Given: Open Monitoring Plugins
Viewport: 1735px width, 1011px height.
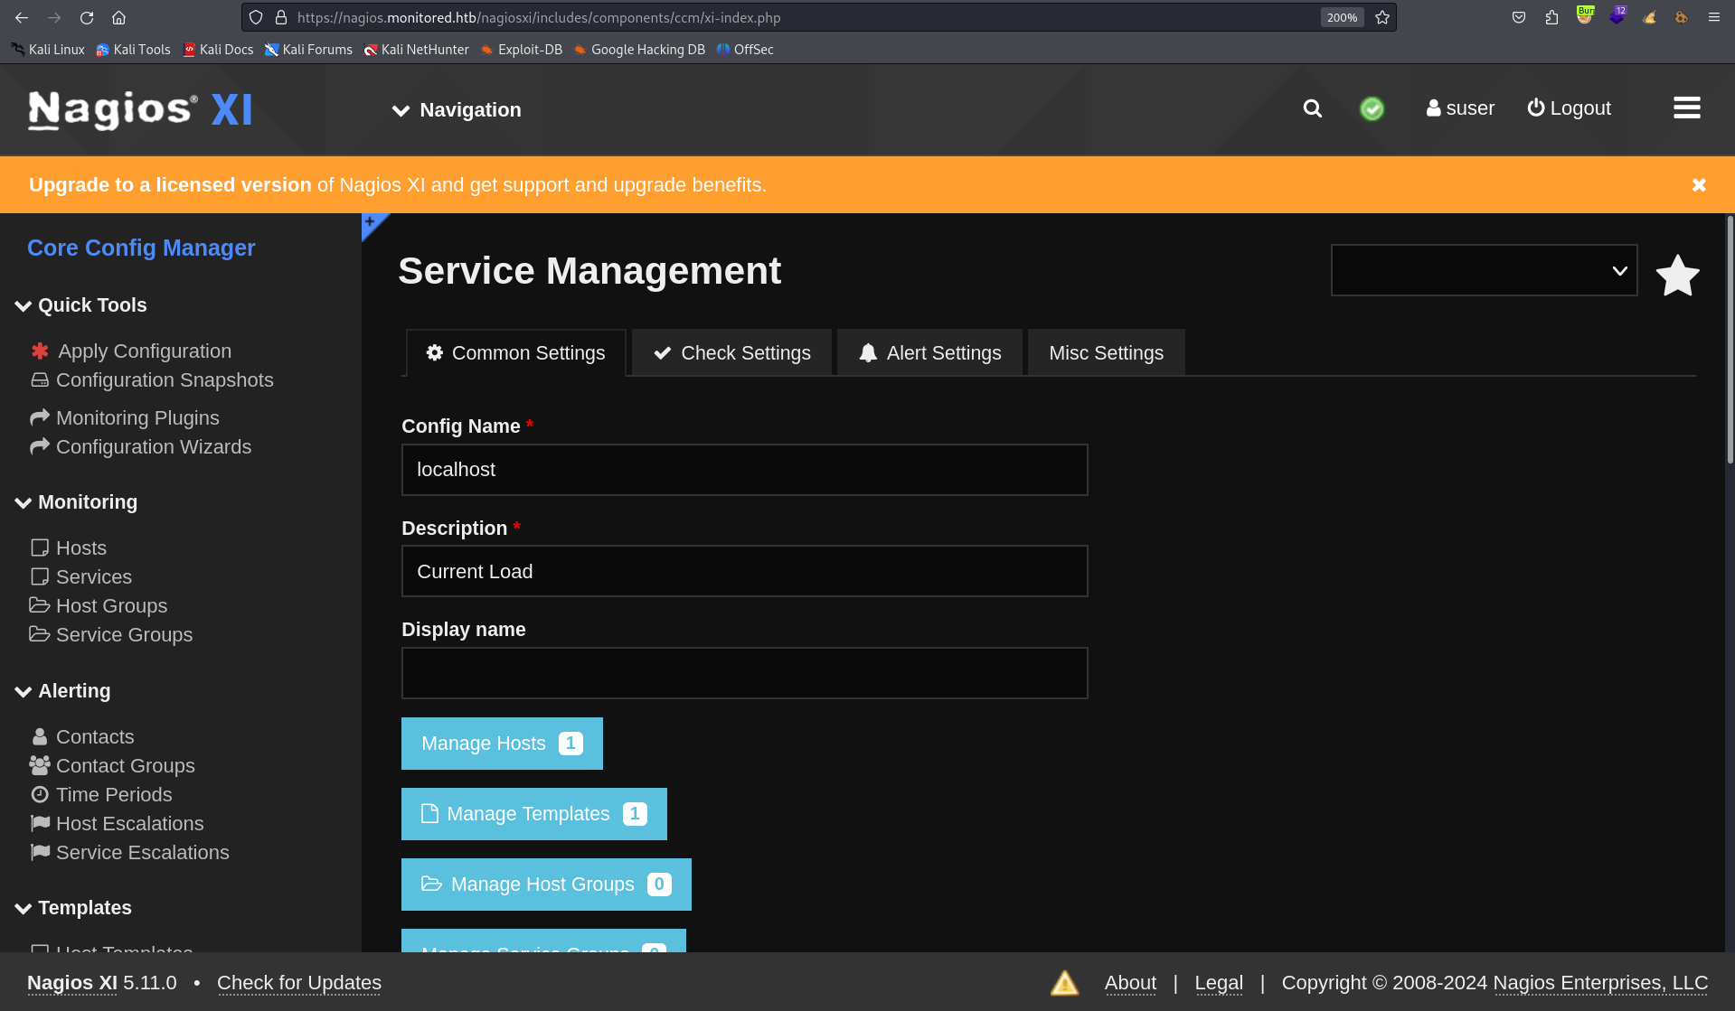Looking at the screenshot, I should 125,418.
